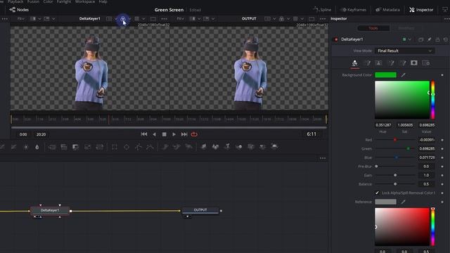
Task: Click the render end 20:20 field
Action: tap(41, 134)
